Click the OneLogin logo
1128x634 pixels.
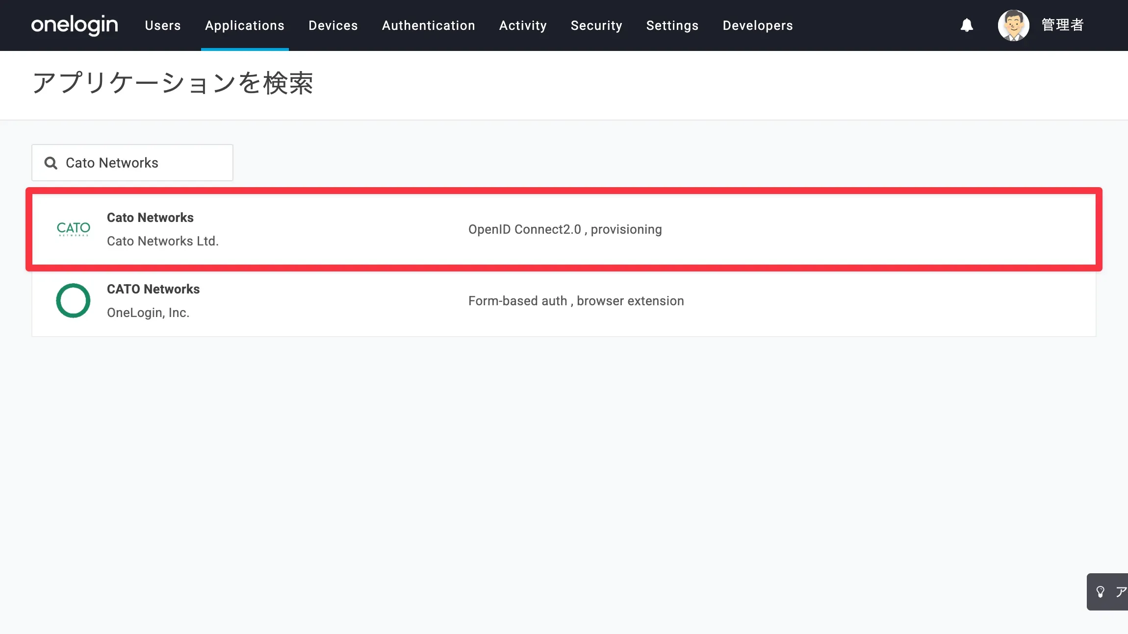tap(75, 25)
